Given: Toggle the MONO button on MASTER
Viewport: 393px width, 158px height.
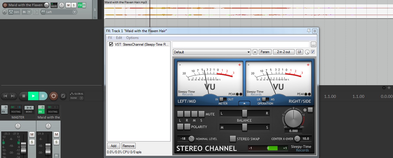Looking at the screenshot, I should click(x=29, y=109).
